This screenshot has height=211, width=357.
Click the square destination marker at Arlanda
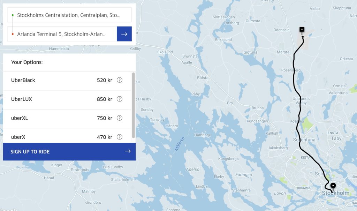coord(302,30)
